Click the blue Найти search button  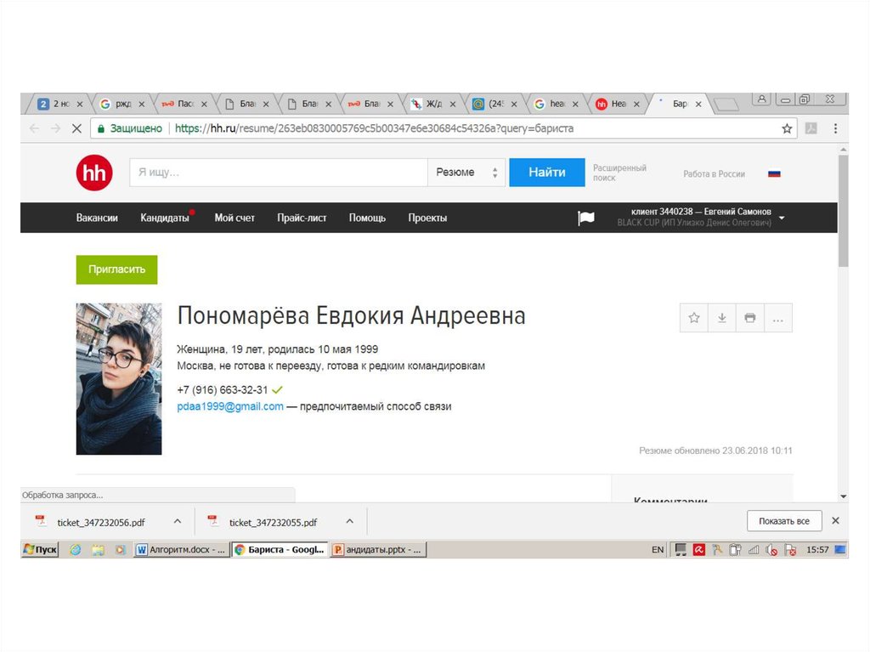click(546, 173)
